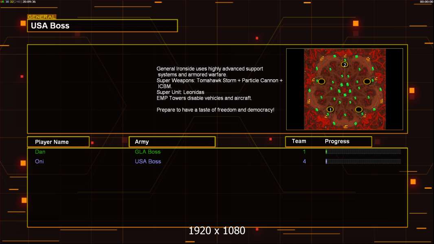Click USA Boss army entry in Oni's row

click(148, 161)
